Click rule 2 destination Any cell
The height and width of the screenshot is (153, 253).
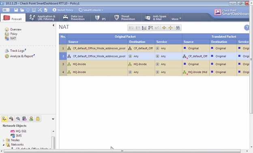(141, 56)
